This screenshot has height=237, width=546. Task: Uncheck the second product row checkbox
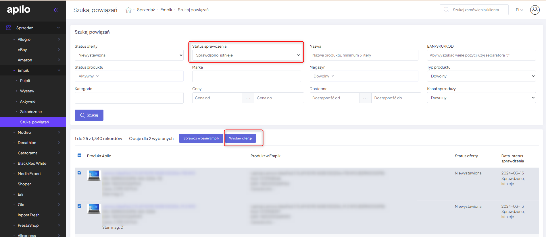(x=80, y=206)
